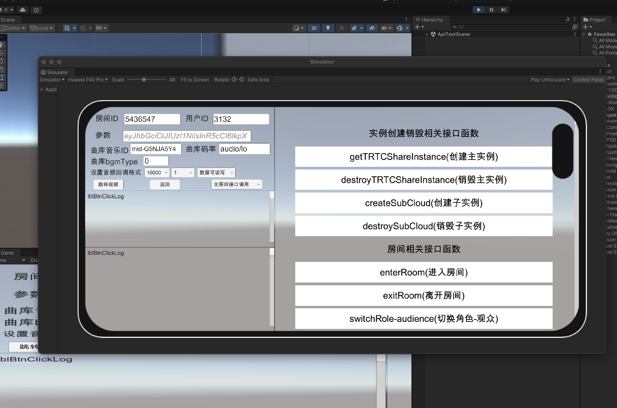Click the Step frame button
Image resolution: width=617 pixels, height=408 pixels.
click(x=504, y=10)
